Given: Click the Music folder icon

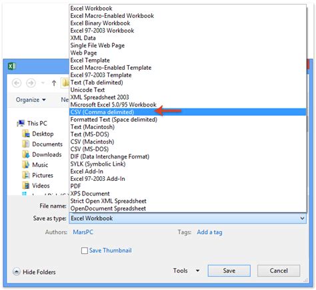Looking at the screenshot, I should pyautogui.click(x=26, y=165).
